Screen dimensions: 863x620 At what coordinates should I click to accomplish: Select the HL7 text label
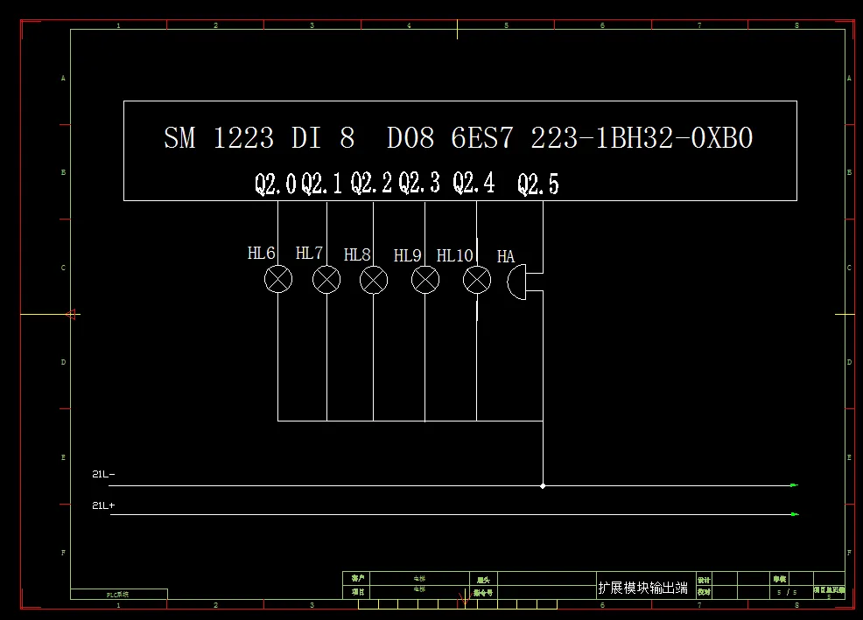[309, 253]
